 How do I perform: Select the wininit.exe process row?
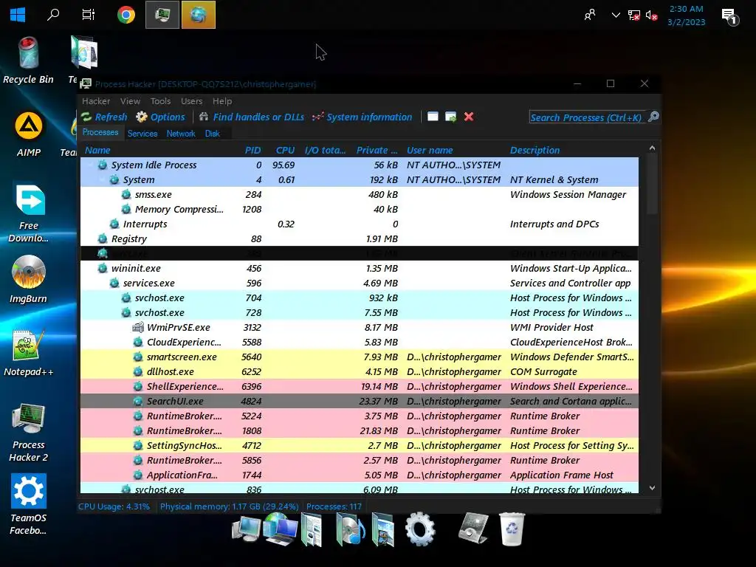[360, 268]
